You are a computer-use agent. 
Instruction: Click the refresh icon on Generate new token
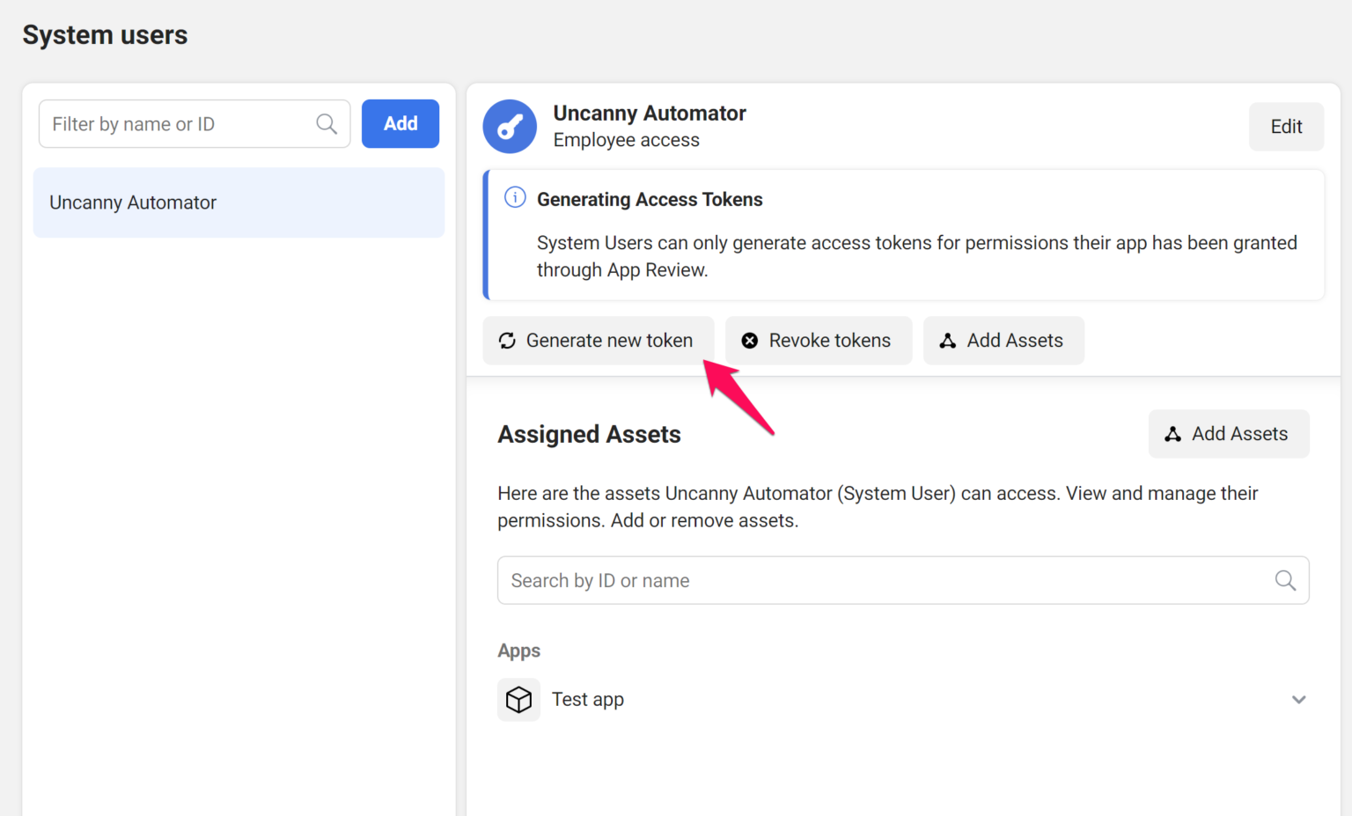(x=507, y=340)
